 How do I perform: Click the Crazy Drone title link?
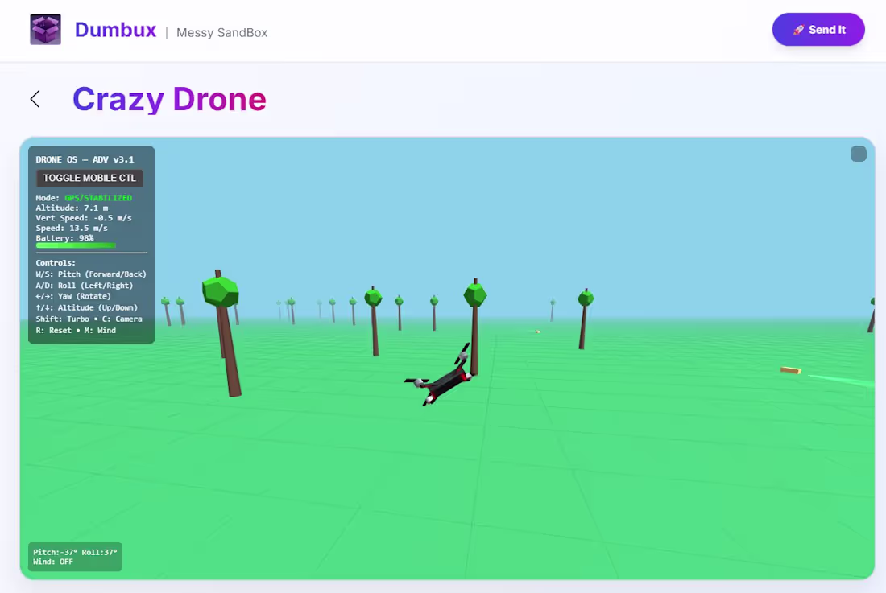pos(169,99)
